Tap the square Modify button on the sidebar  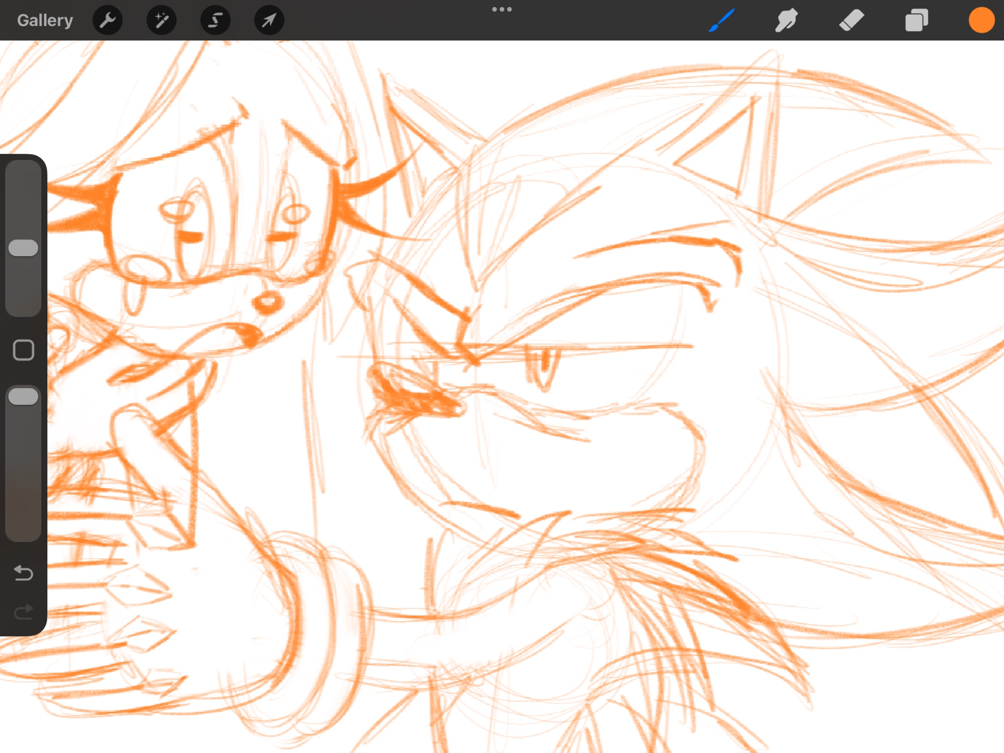[24, 350]
